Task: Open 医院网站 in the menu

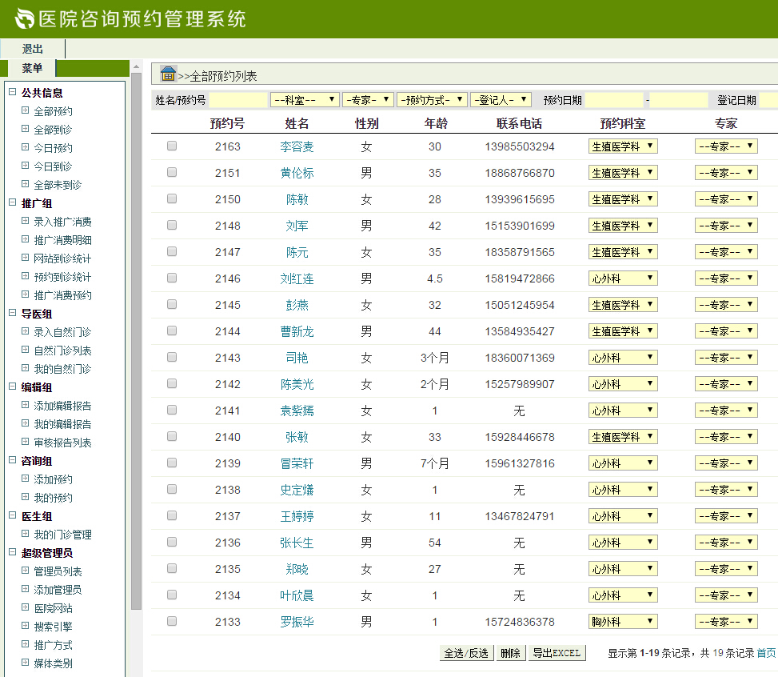Action: pyautogui.click(x=53, y=608)
